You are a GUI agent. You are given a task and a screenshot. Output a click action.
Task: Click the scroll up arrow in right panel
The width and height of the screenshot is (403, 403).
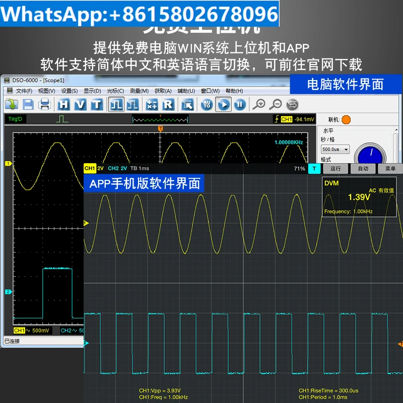(x=396, y=130)
